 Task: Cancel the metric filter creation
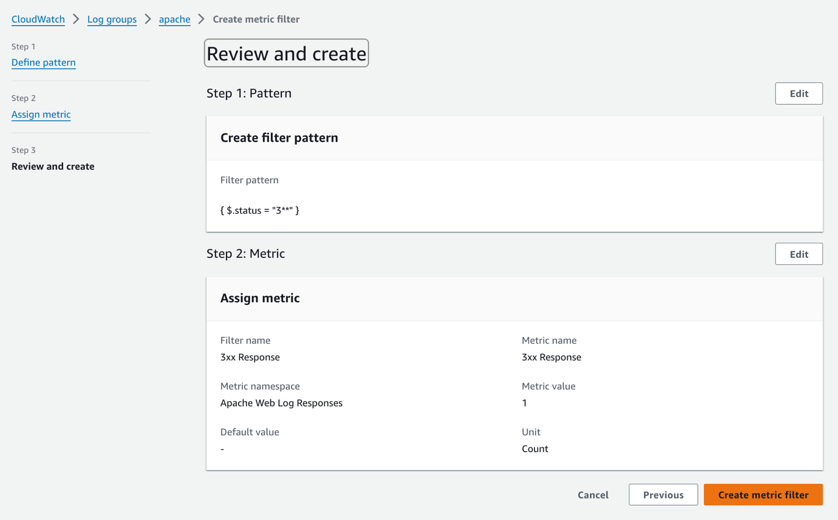[x=593, y=495]
